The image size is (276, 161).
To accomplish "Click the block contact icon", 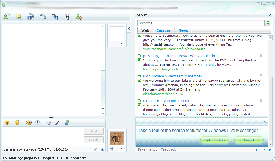I will (79, 17).
